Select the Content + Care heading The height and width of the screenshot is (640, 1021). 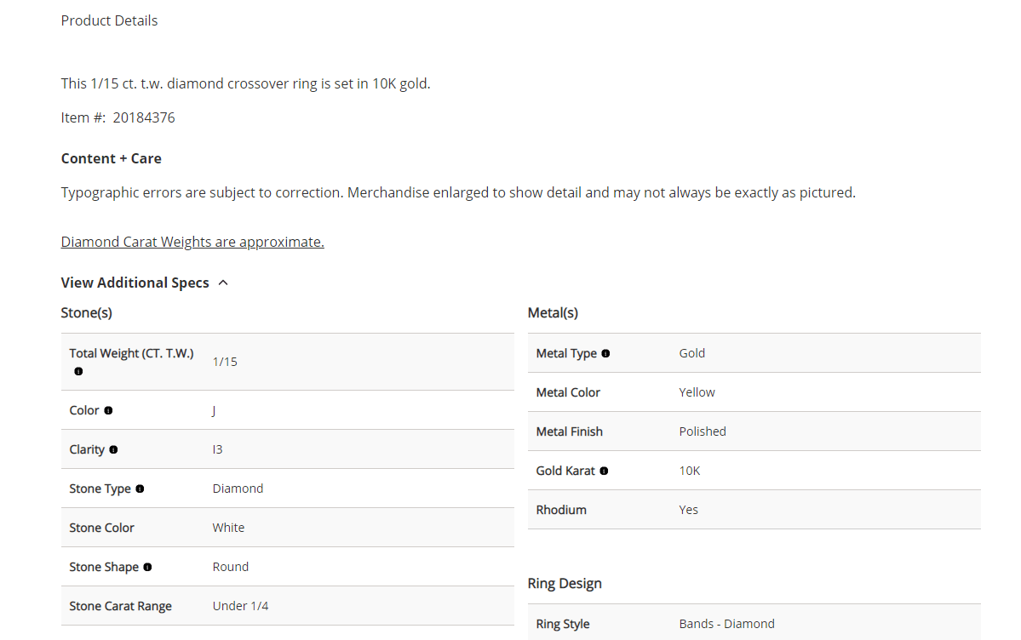tap(111, 158)
